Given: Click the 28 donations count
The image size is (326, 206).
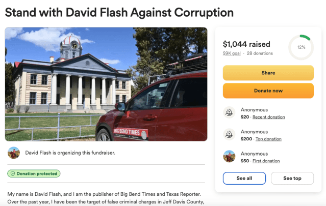Looking at the screenshot, I should tap(260, 53).
